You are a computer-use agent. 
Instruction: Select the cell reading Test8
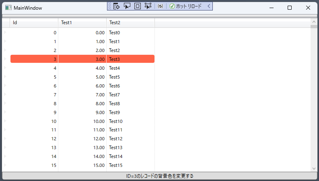(130, 104)
